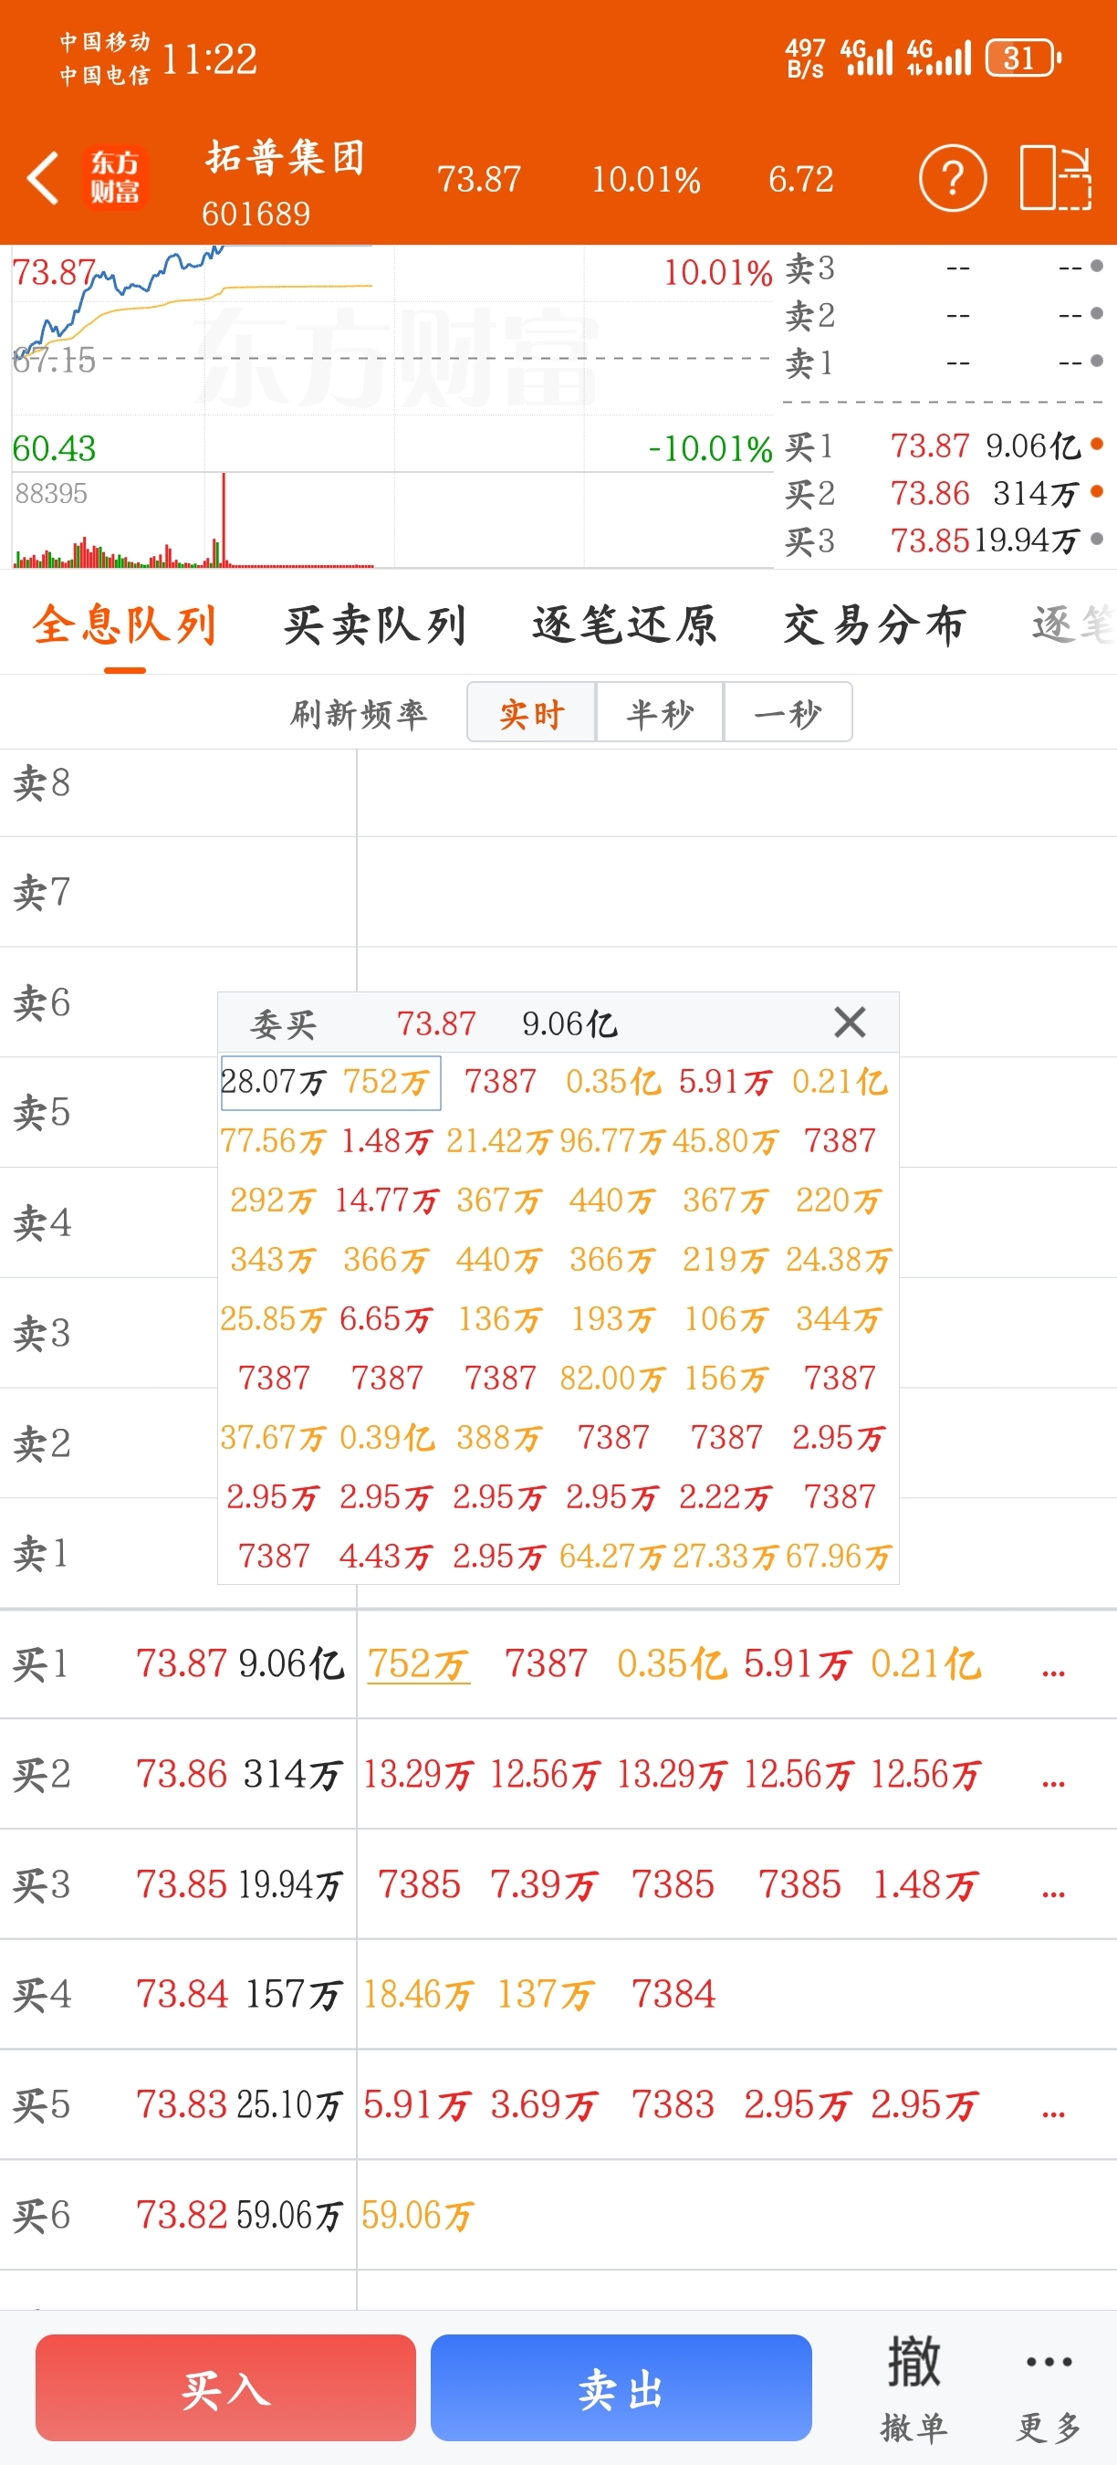Tap 买3 price 73.85 in top quote panel
Viewport: 1117px width, 2465px height.
(930, 541)
